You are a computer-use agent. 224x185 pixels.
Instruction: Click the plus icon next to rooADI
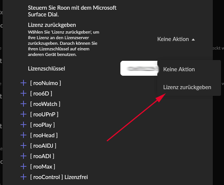coord(23,156)
